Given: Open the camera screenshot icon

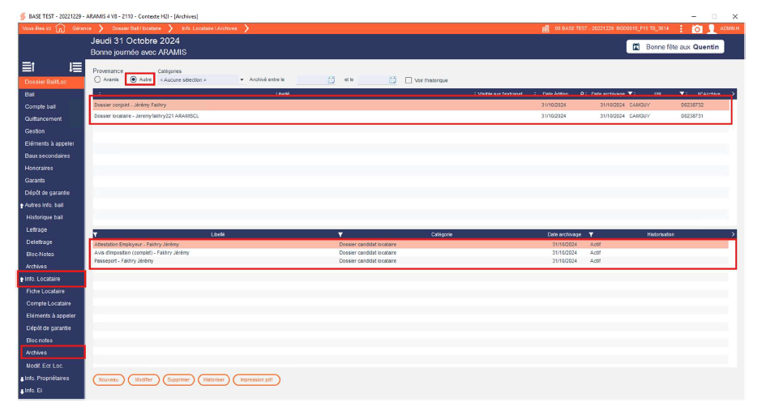Looking at the screenshot, I should pyautogui.click(x=696, y=28).
